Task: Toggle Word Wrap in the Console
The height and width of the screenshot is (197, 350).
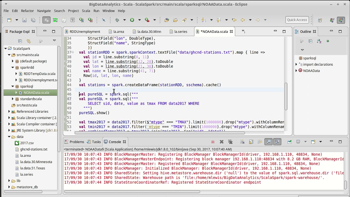Action: point(260,142)
